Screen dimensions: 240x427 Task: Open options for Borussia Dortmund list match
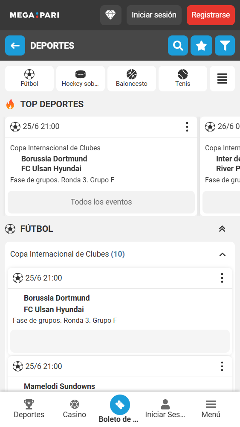click(222, 278)
